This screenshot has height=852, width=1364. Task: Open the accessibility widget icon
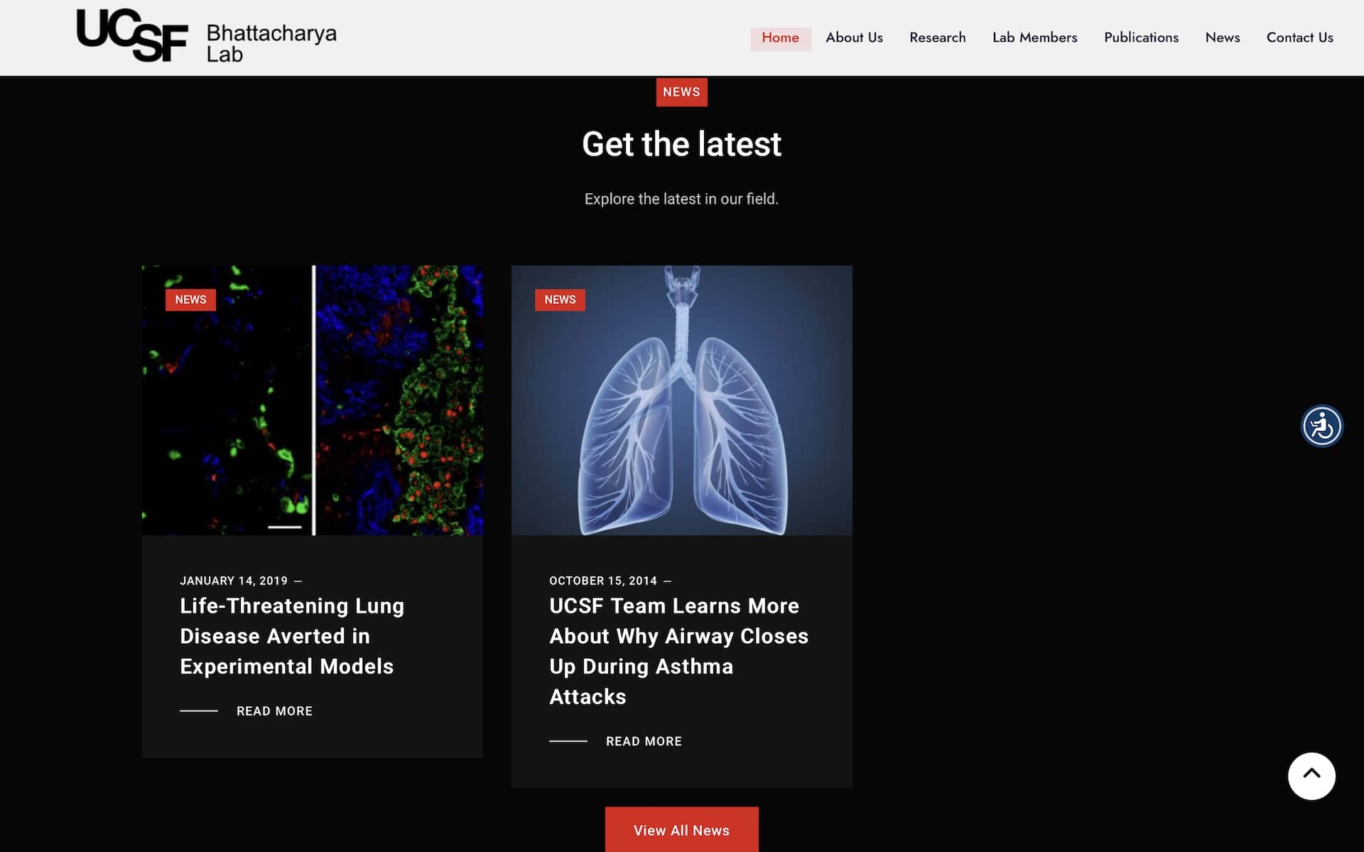(x=1321, y=426)
